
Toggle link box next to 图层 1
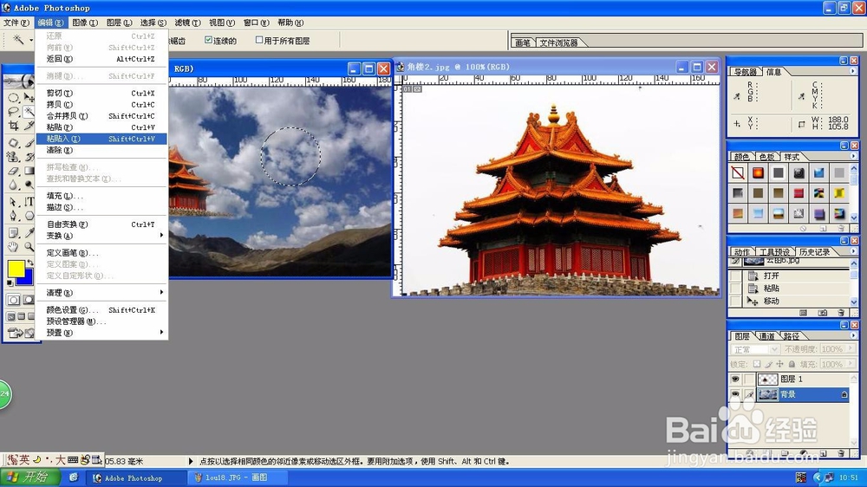point(749,380)
